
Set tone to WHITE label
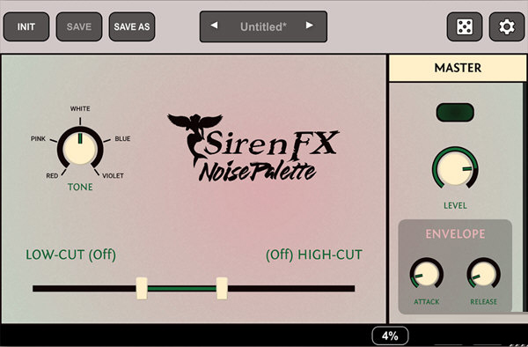[80, 109]
